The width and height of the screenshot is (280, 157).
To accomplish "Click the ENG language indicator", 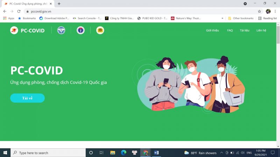I will click(249, 153).
